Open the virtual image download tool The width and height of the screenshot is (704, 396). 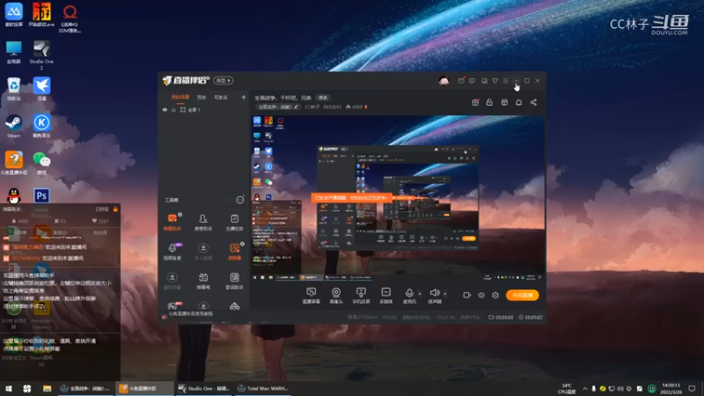pyautogui.click(x=172, y=281)
